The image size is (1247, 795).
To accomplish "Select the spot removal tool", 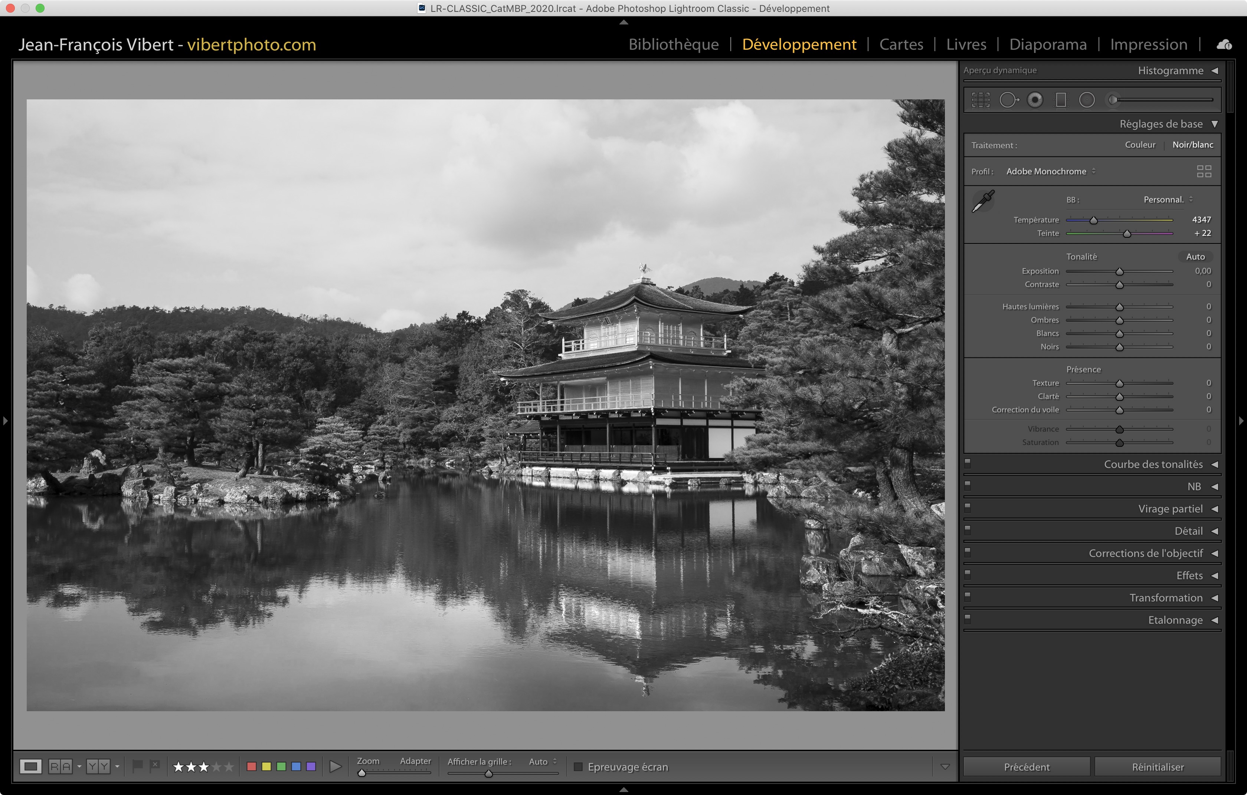I will point(1008,100).
